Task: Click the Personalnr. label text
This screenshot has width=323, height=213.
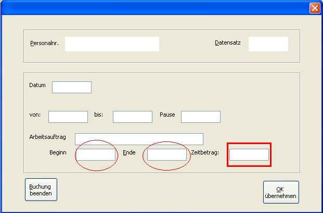Action: (x=44, y=44)
